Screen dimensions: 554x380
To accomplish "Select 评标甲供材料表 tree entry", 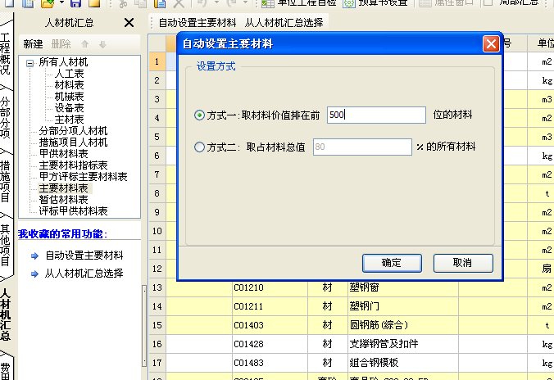I will pyautogui.click(x=73, y=211).
